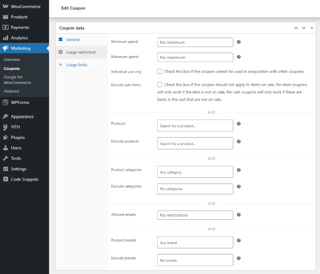Click the help icon beside Minimum spend
320x274 pixels.
(x=239, y=42)
